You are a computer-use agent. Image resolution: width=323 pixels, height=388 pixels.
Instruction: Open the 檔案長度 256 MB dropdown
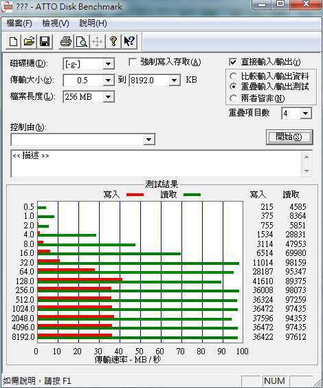pyautogui.click(x=109, y=97)
